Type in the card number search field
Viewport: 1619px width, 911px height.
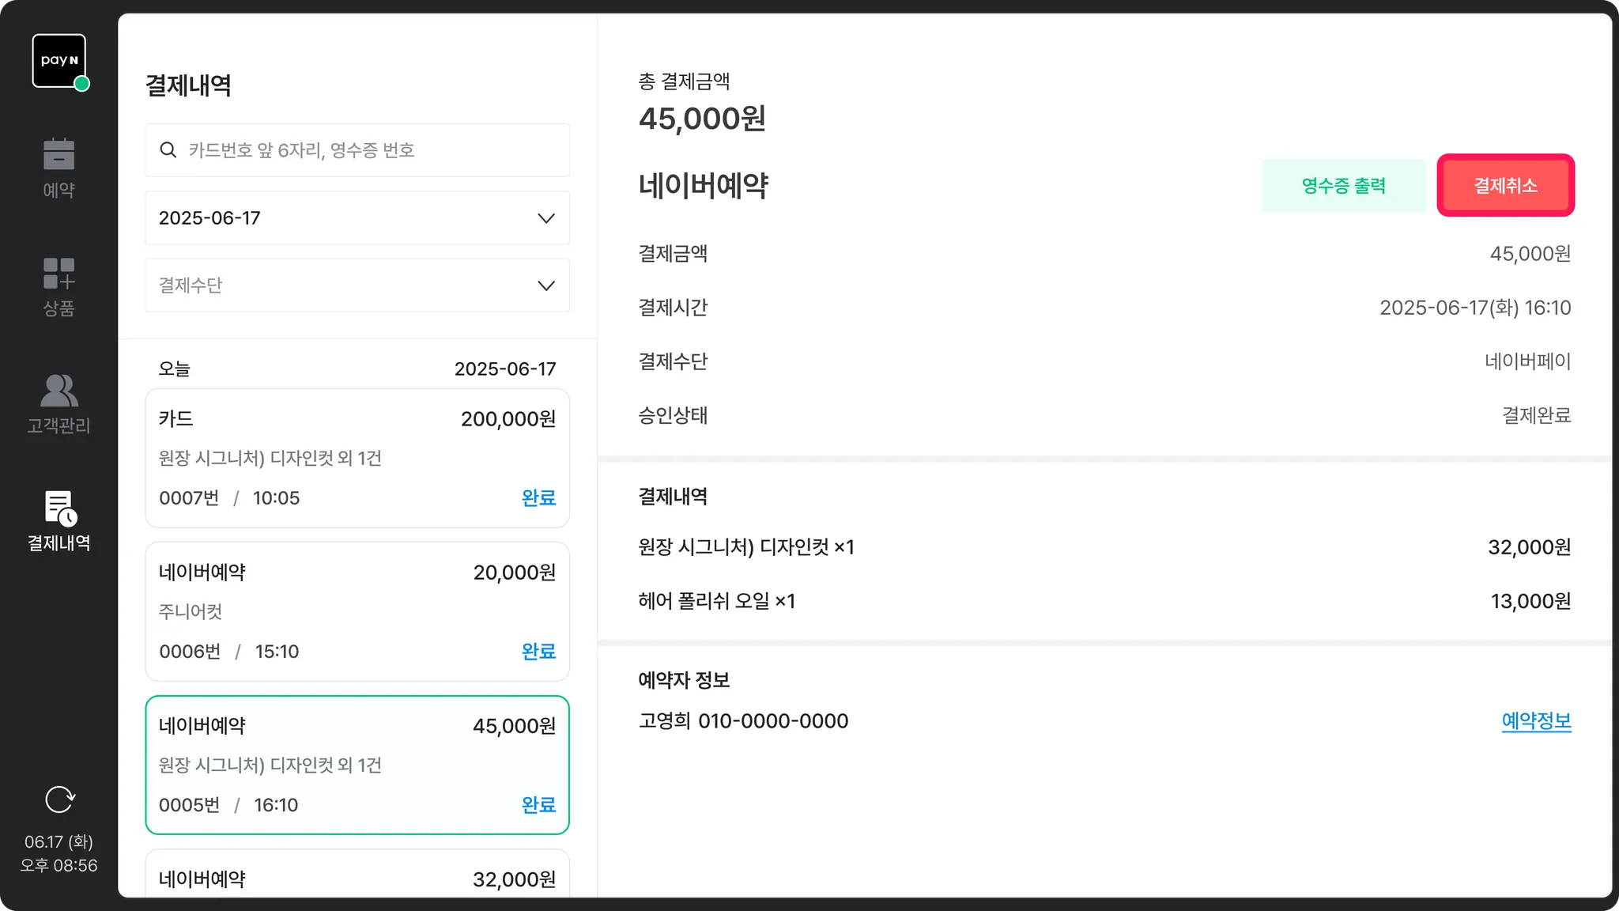(x=372, y=150)
